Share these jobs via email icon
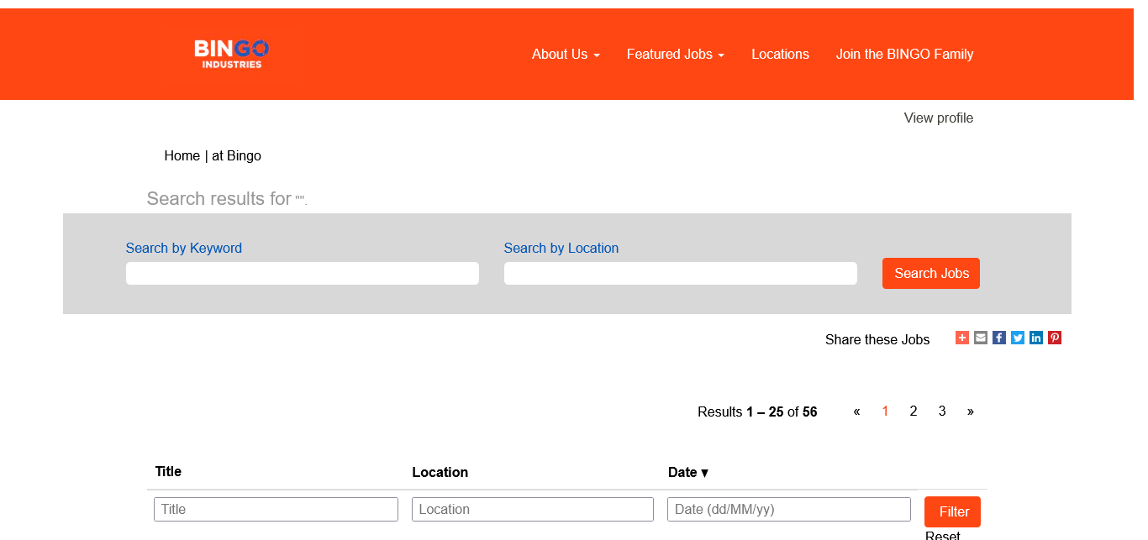Image resolution: width=1148 pixels, height=540 pixels. (x=981, y=338)
